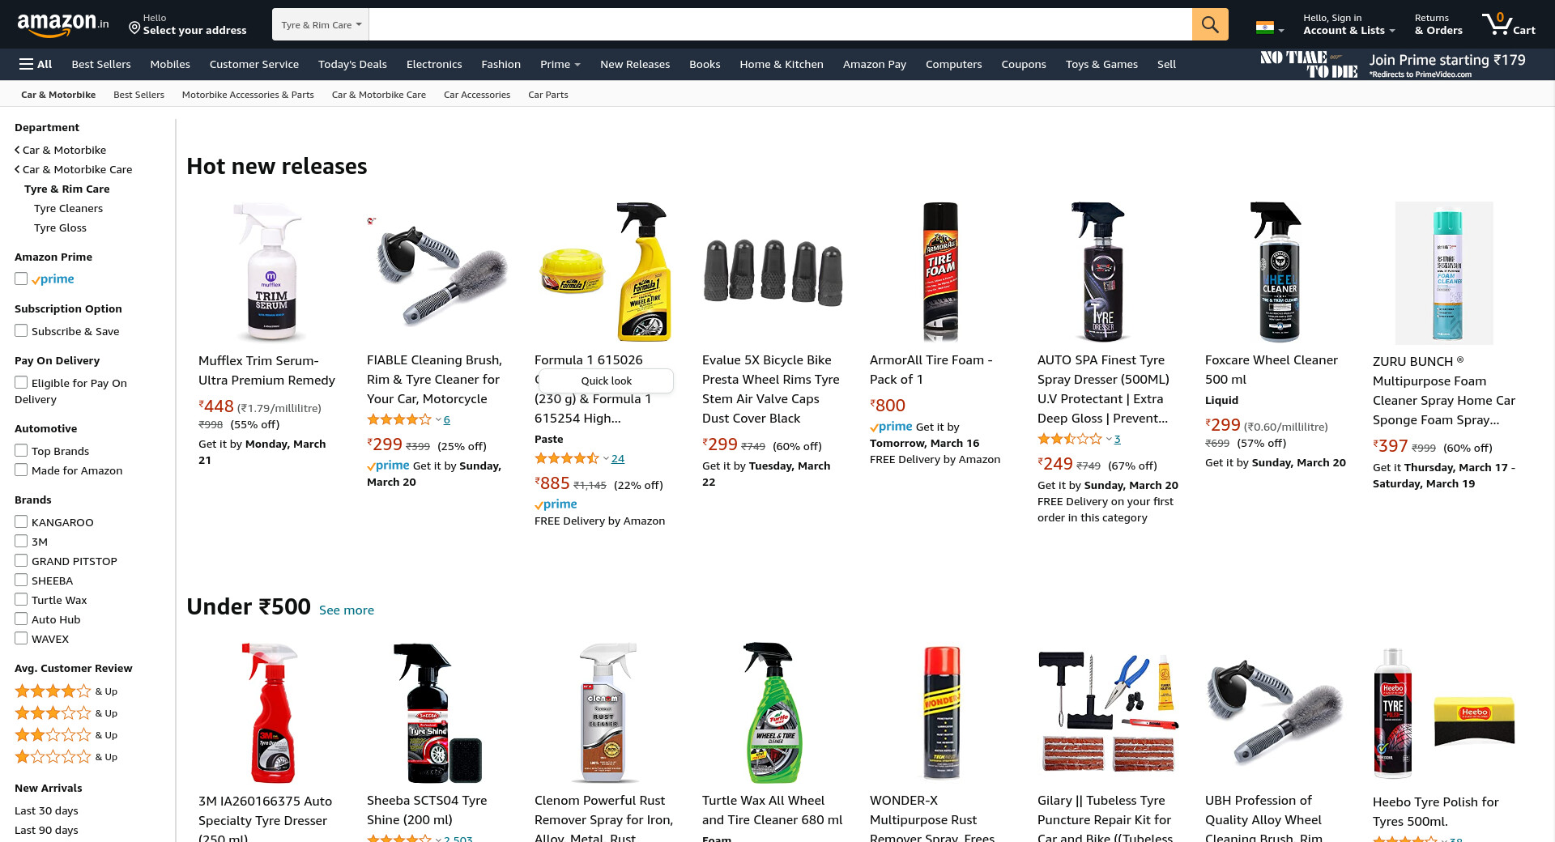Open the ArmorAll Tire Foam product image
This screenshot has width=1555, height=842.
pyautogui.click(x=940, y=272)
